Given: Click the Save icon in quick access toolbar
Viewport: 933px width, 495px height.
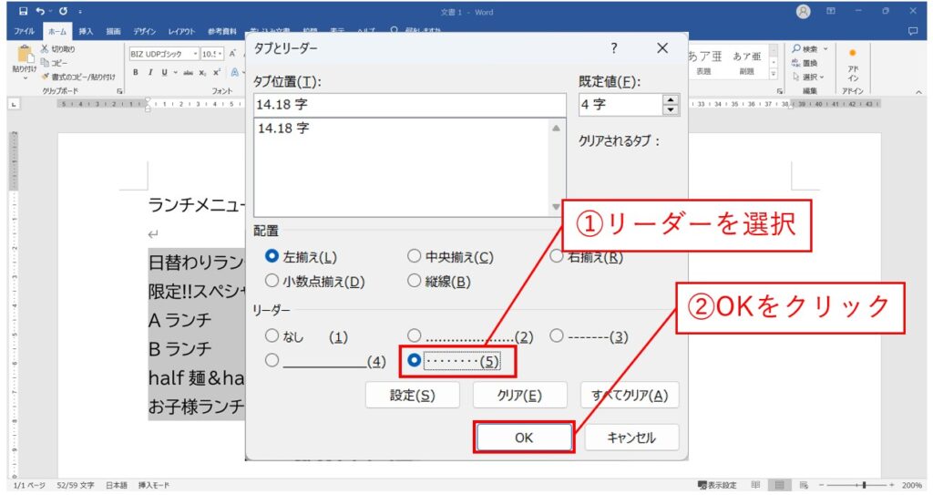Looking at the screenshot, I should coord(23,11).
